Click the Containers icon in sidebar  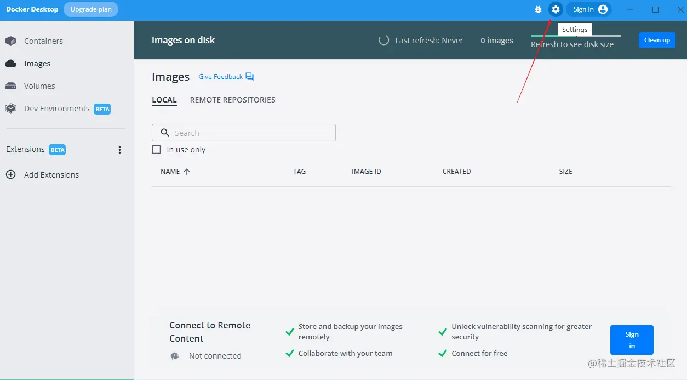[x=11, y=41]
